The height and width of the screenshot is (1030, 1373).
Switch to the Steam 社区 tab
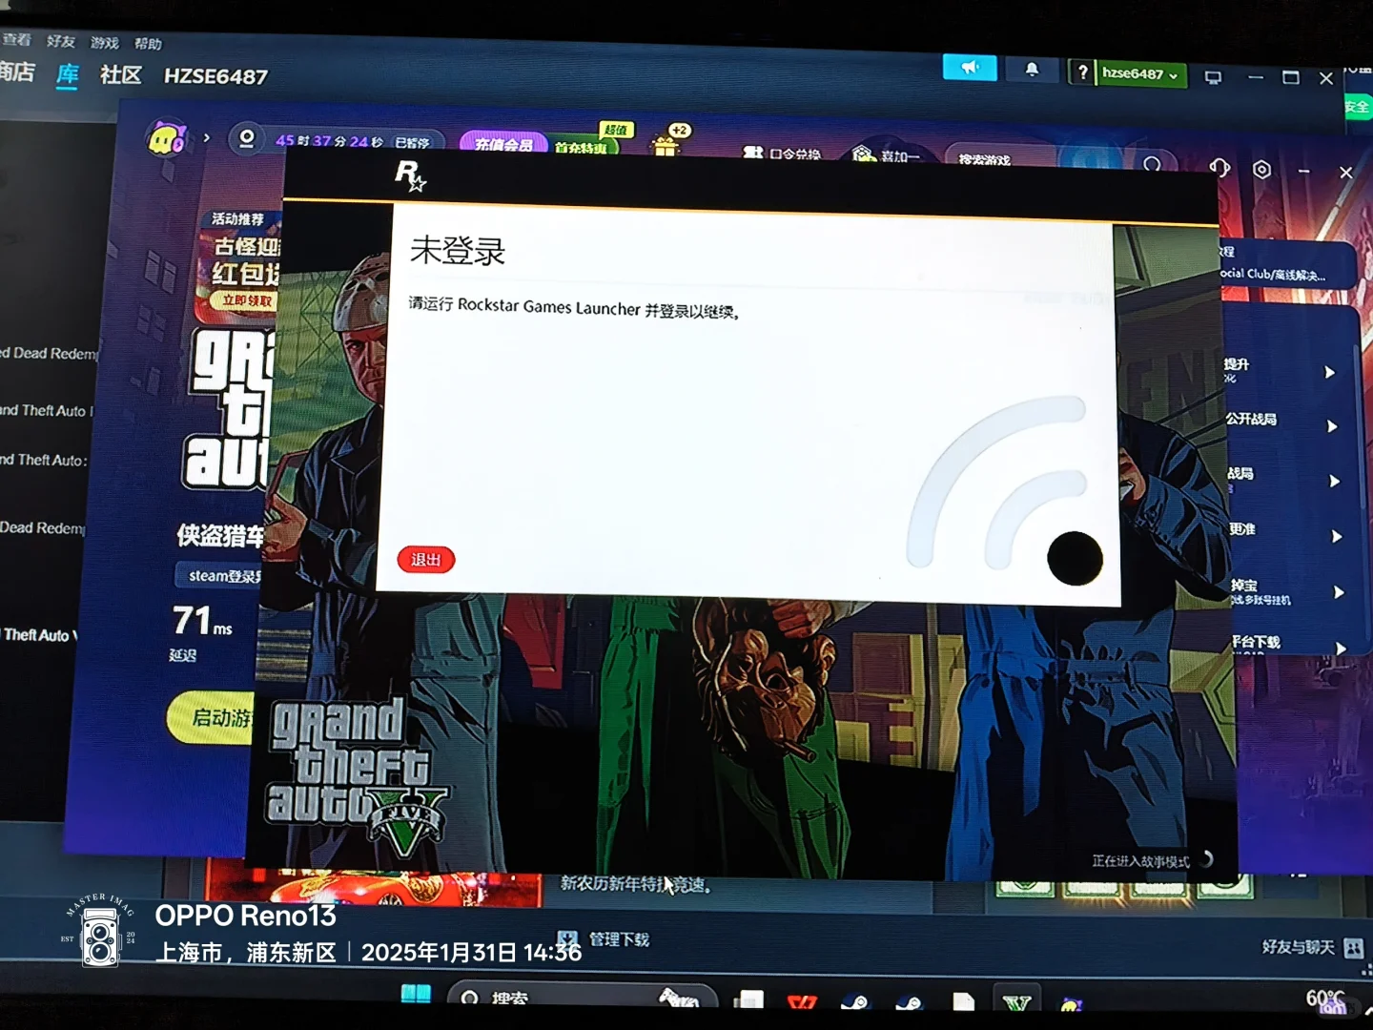(121, 74)
